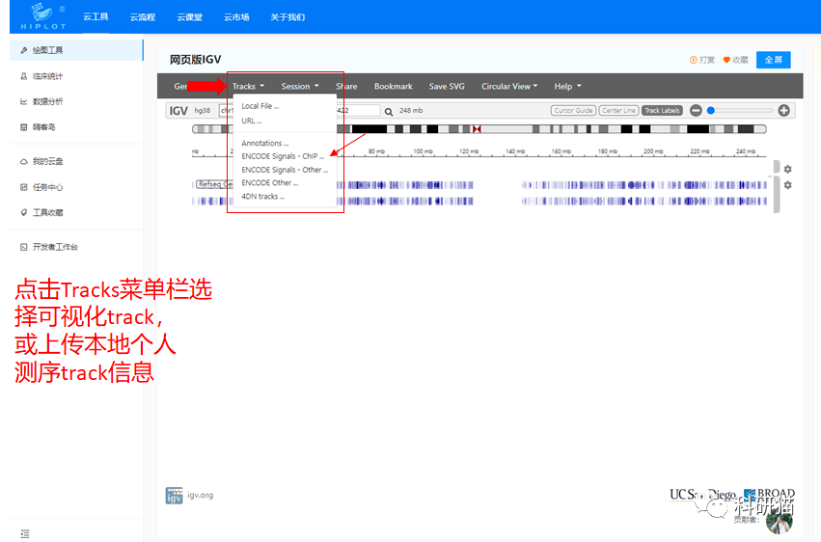Open the Refseq Genes track gear settings
The height and width of the screenshot is (542, 821).
click(x=787, y=184)
